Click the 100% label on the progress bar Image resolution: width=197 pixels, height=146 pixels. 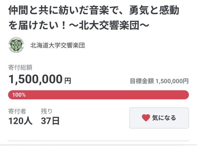coord(19,95)
